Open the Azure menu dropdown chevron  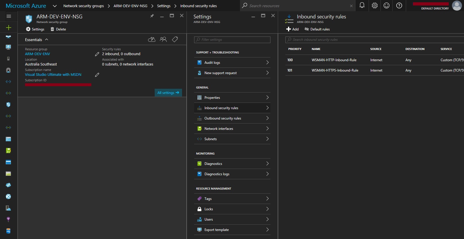point(55,6)
